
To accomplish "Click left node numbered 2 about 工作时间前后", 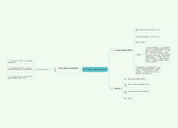I will [x=20, y=69].
